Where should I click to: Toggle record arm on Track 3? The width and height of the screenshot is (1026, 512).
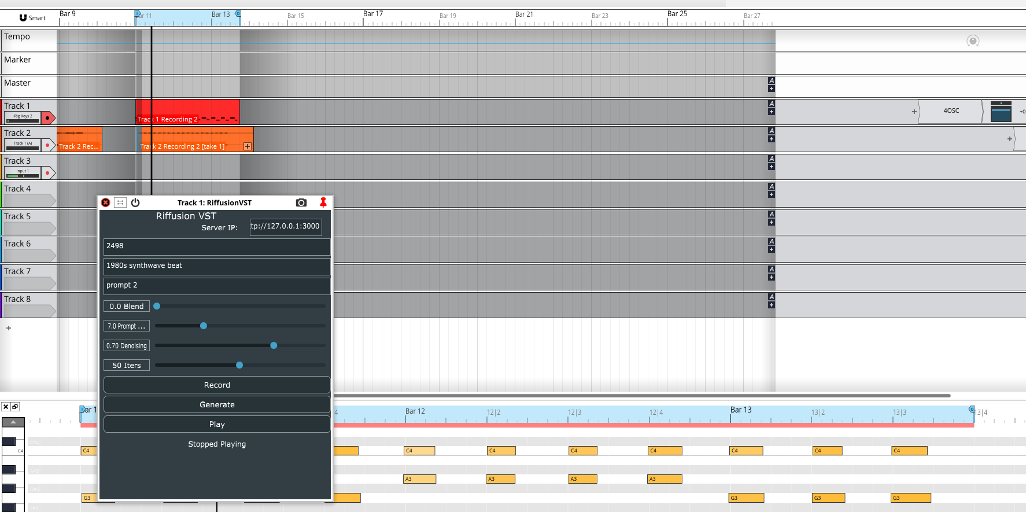point(48,173)
